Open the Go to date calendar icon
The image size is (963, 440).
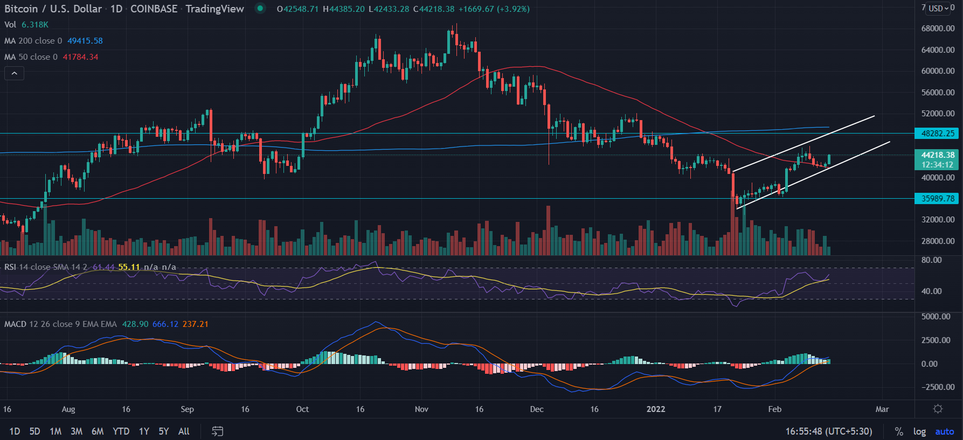[217, 431]
